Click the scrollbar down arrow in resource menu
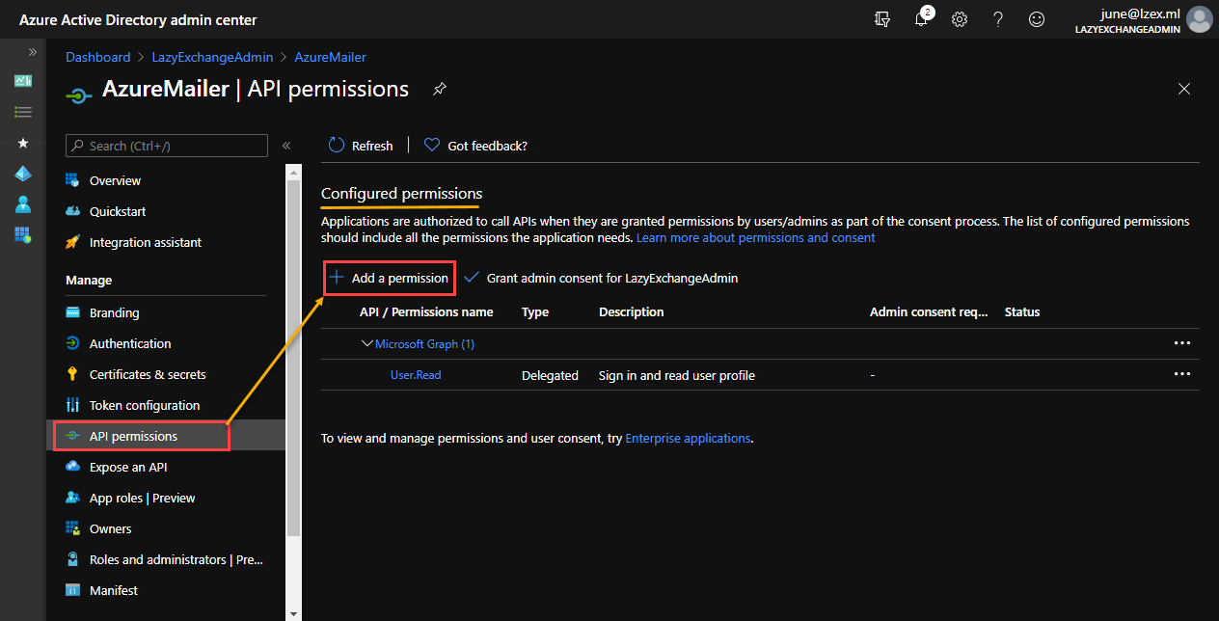Viewport: 1219px width, 621px height. (x=294, y=613)
